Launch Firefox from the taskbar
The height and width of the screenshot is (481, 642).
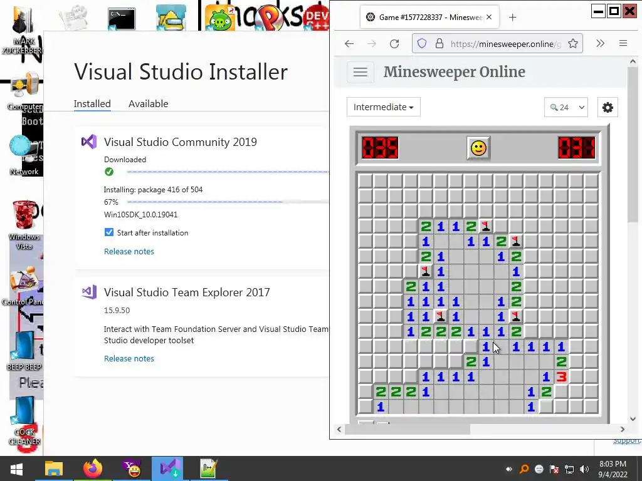pos(93,468)
